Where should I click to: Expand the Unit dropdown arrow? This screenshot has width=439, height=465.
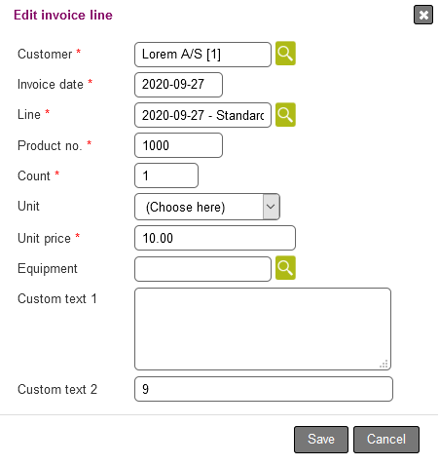pyautogui.click(x=271, y=207)
